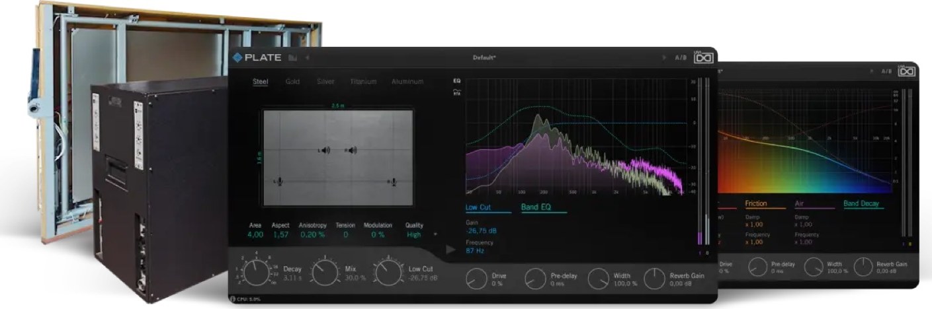Viewport: 932px width, 309px height.
Task: Click the Decay knob
Action: click(256, 272)
